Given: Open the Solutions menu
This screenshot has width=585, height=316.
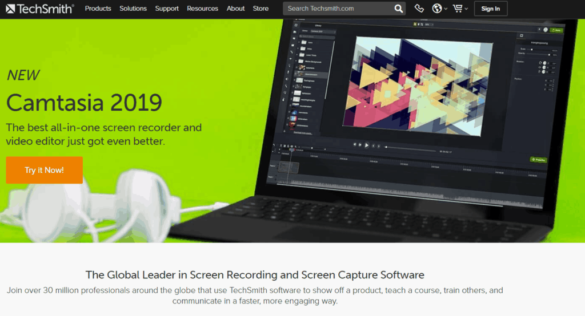Looking at the screenshot, I should click(x=133, y=9).
